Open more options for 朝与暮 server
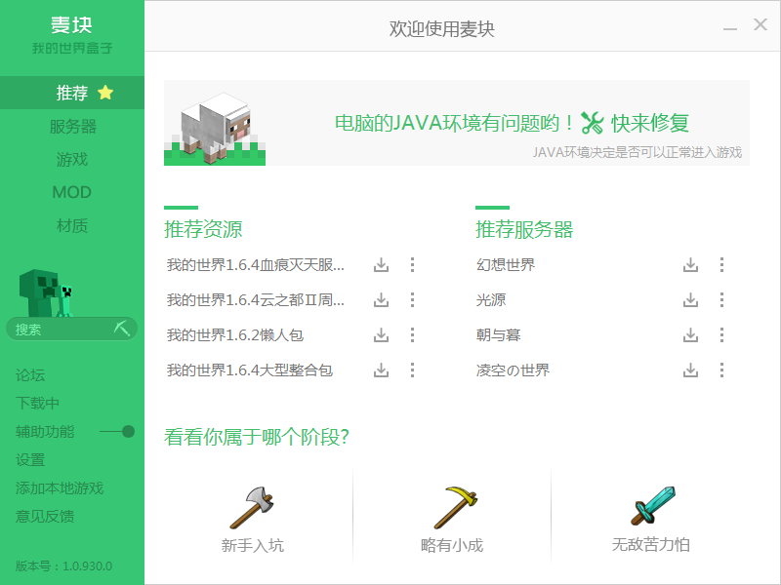Image resolution: width=781 pixels, height=585 pixels. (x=720, y=334)
